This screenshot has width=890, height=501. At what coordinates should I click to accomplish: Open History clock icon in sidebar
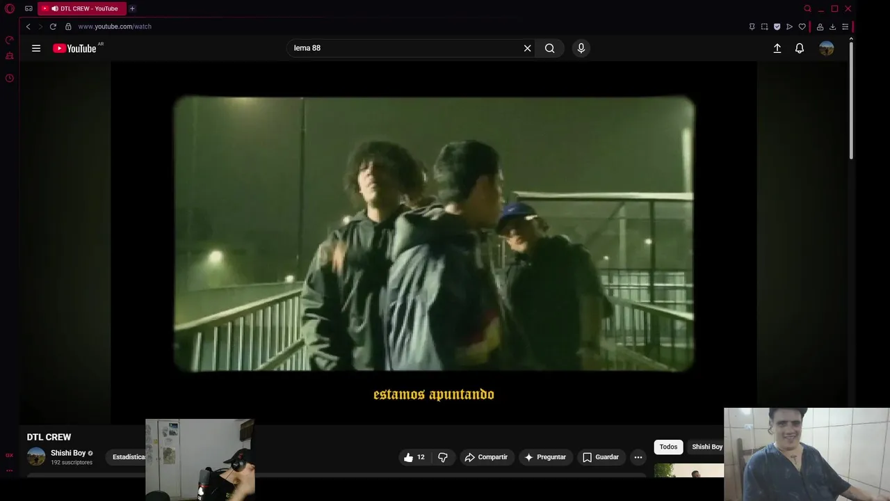coord(10,78)
